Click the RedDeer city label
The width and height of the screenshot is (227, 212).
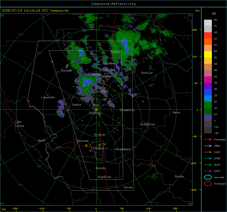(x=107, y=76)
